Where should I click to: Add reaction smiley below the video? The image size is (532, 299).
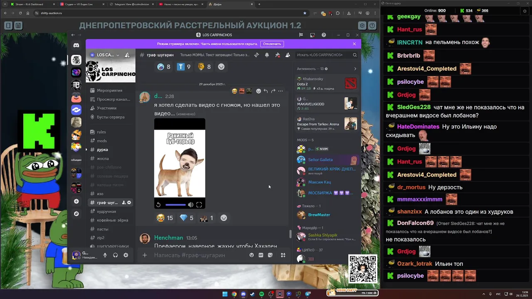pyautogui.click(x=224, y=218)
